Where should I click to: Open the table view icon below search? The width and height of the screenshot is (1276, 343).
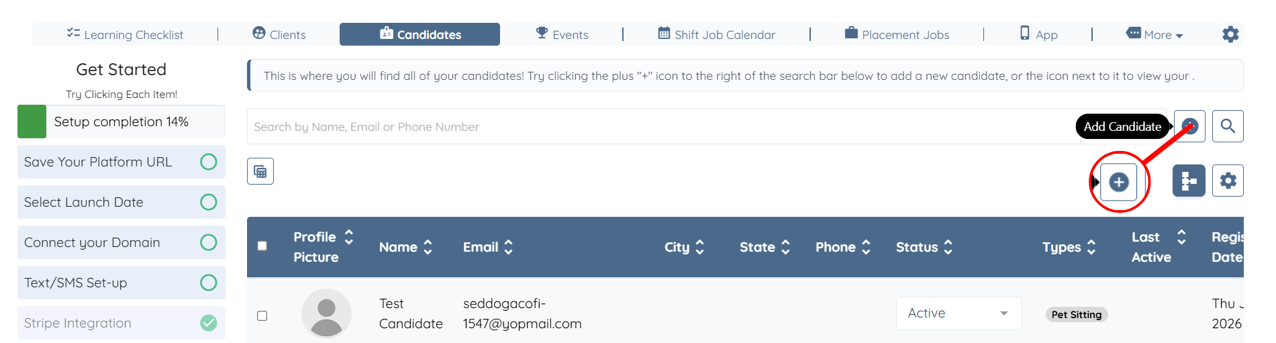tap(260, 172)
